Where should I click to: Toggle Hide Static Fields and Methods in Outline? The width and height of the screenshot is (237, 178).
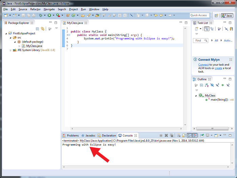[217, 85]
